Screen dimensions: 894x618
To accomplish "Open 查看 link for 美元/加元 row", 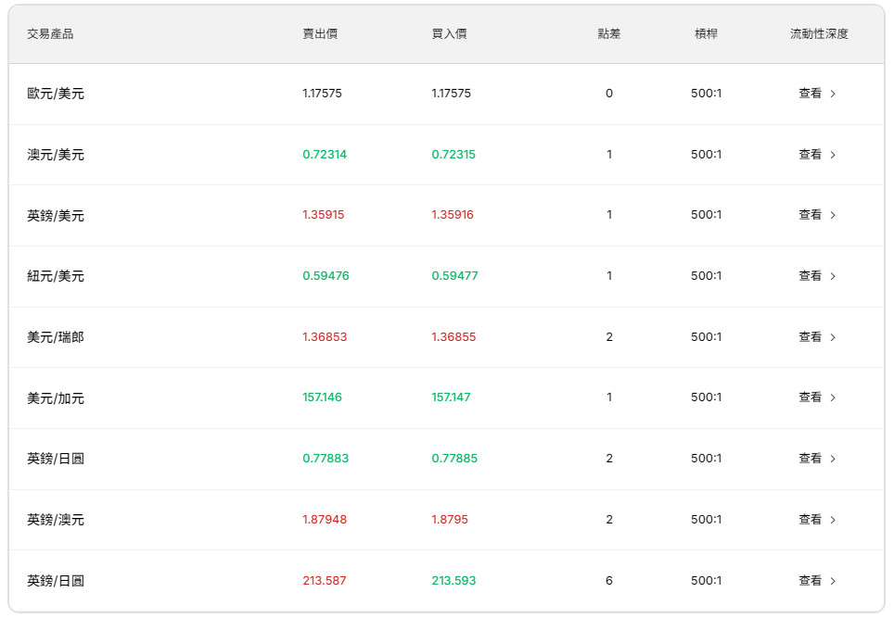I will pyautogui.click(x=817, y=397).
